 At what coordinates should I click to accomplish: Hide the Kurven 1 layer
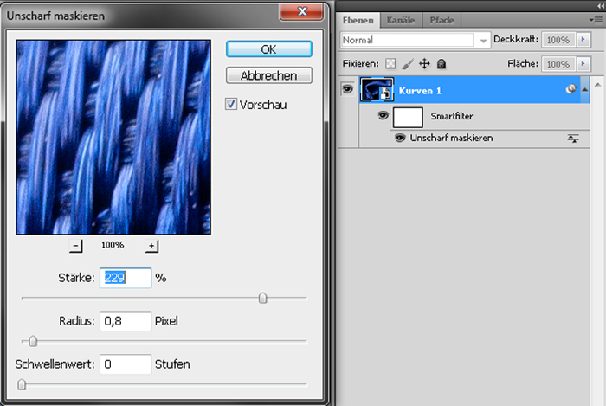[348, 88]
